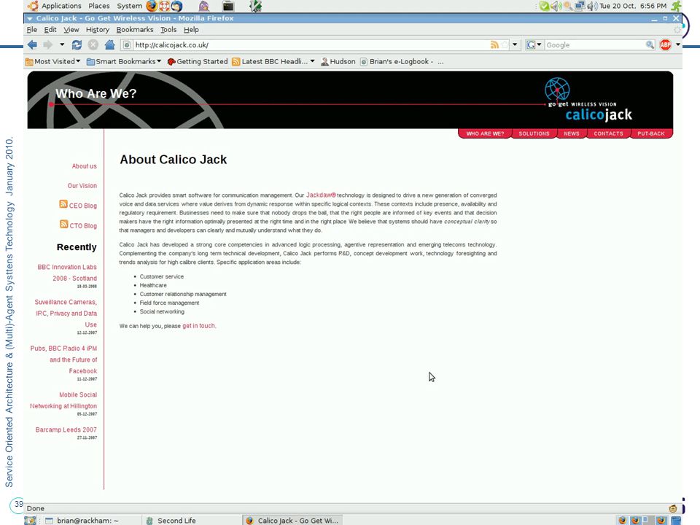Open Barcamp Leeds 2007 news link
700x525 pixels.
(66, 430)
